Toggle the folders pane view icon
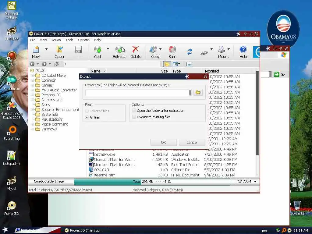312x234 pixels. point(167,64)
